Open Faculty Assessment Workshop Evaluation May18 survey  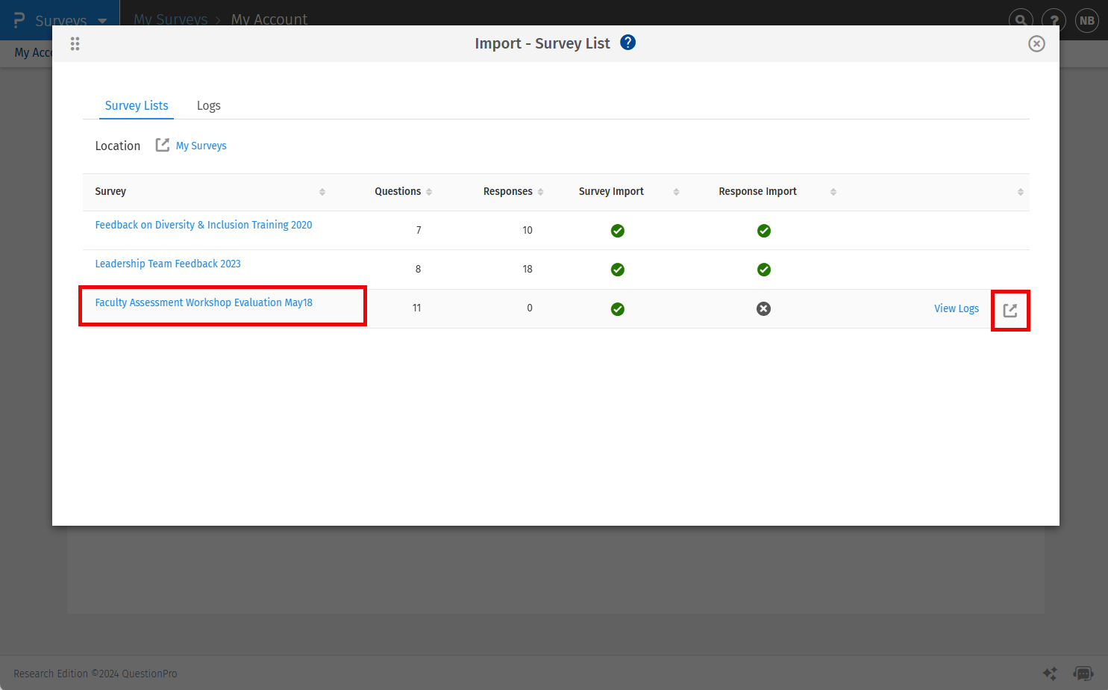click(204, 302)
